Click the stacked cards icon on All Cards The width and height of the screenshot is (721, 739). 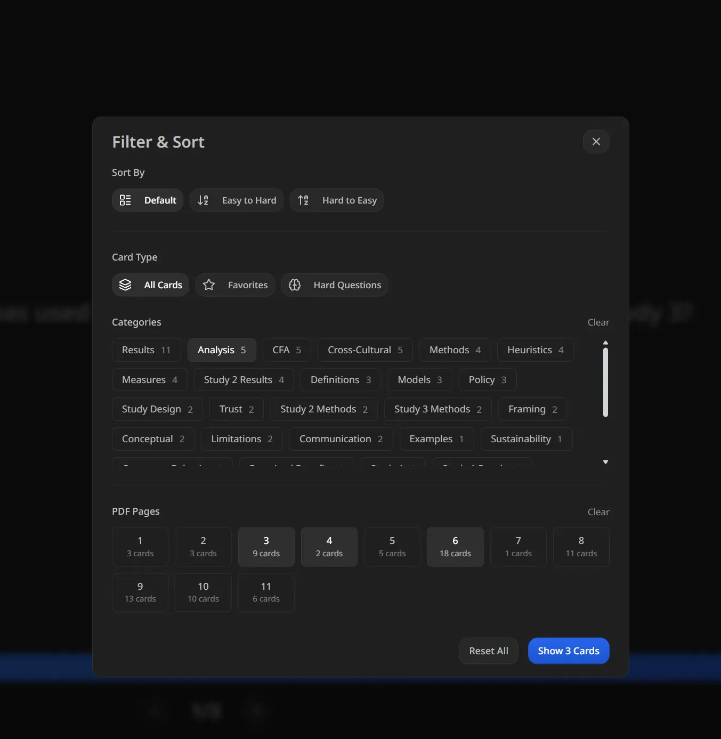point(125,285)
